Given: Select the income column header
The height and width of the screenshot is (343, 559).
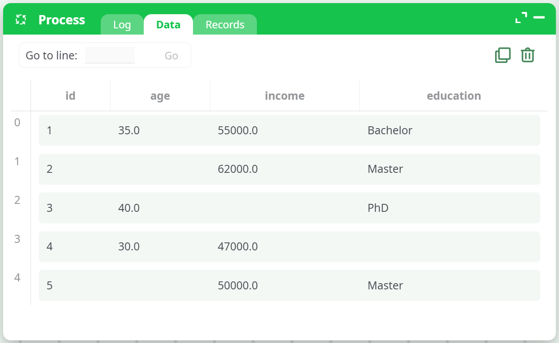Looking at the screenshot, I should click(x=284, y=96).
